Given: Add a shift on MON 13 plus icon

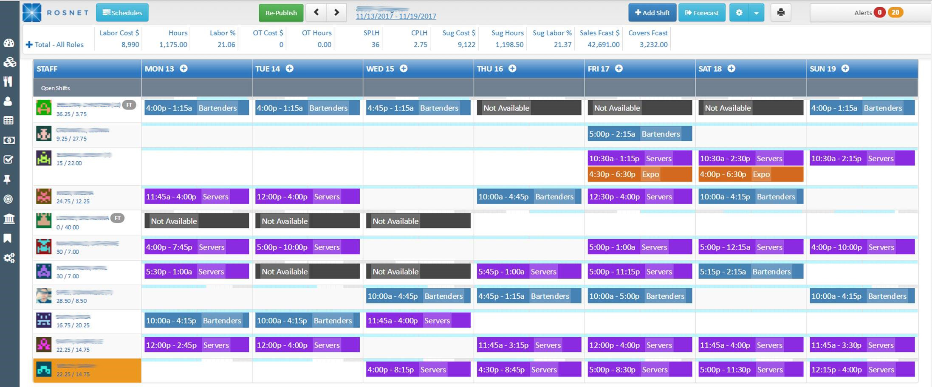Looking at the screenshot, I should click(184, 68).
